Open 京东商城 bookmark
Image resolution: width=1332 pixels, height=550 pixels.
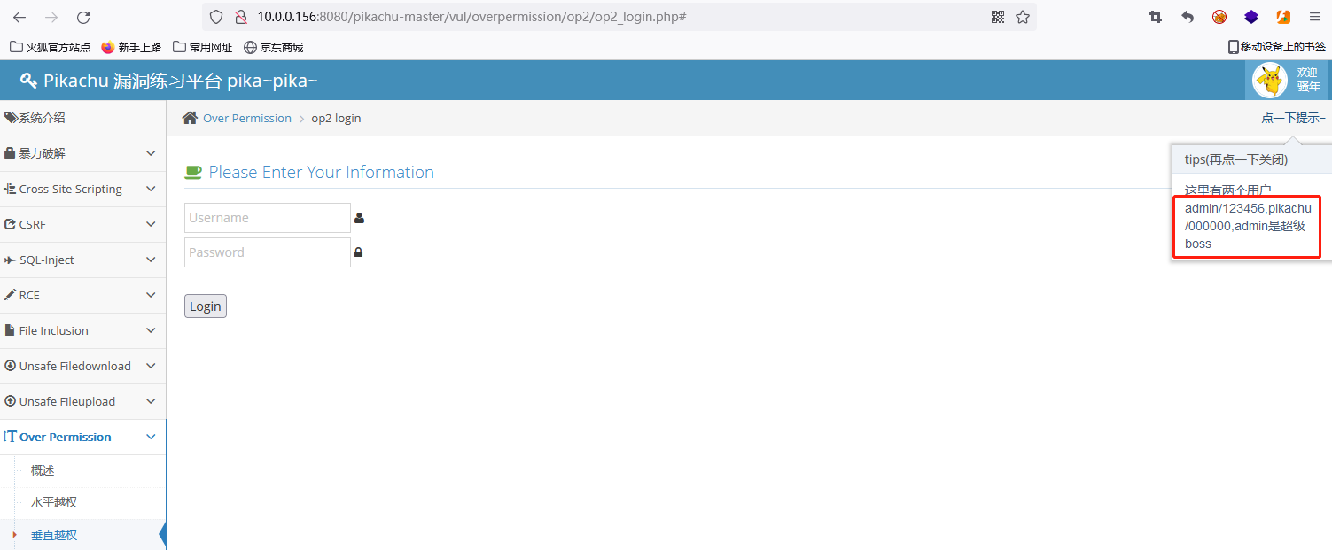point(274,47)
